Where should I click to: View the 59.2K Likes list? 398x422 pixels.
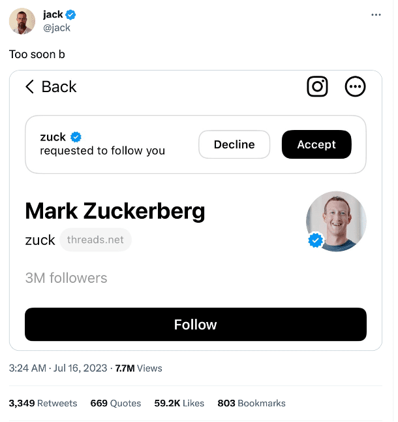click(x=179, y=403)
